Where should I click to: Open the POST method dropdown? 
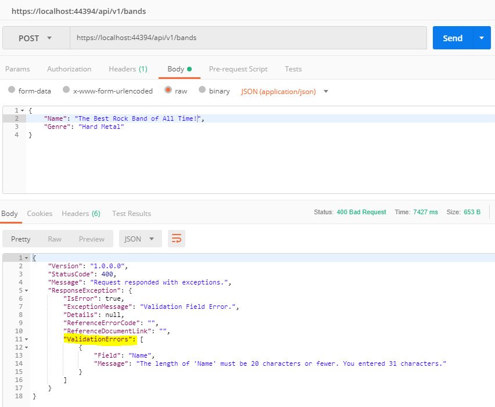pos(36,38)
